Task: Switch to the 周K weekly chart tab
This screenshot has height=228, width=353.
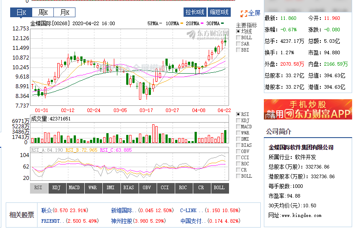Action: point(43,12)
